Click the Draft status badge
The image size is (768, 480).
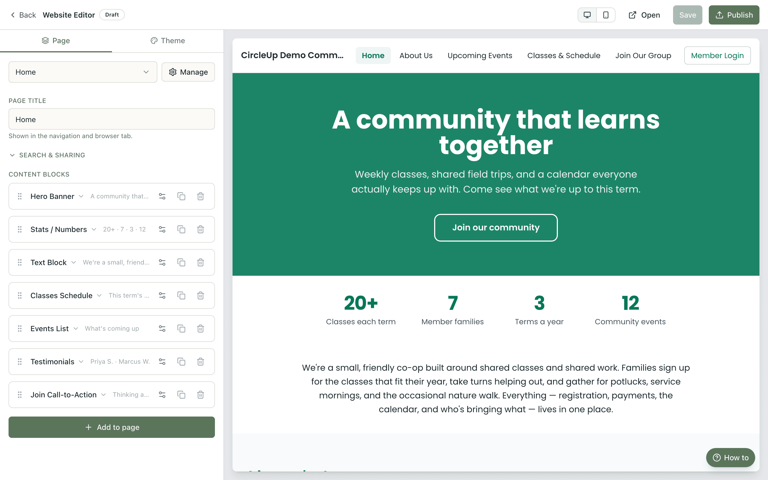tap(112, 15)
